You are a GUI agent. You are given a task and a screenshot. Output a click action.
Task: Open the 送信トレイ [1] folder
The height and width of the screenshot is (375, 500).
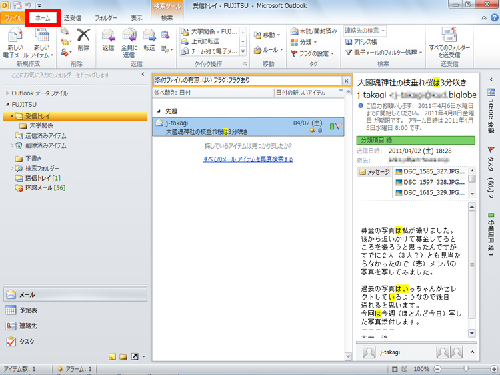coord(43,178)
